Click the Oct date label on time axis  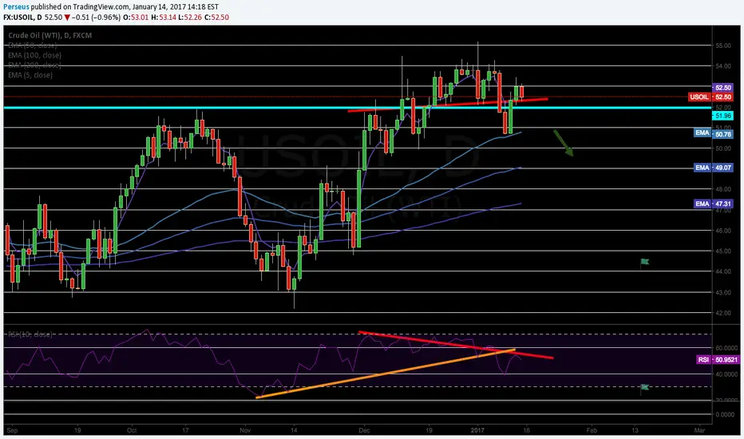[x=132, y=430]
